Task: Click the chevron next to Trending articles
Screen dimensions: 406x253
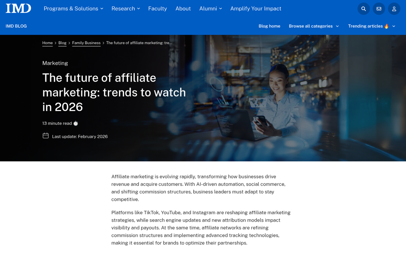Action: (x=394, y=26)
